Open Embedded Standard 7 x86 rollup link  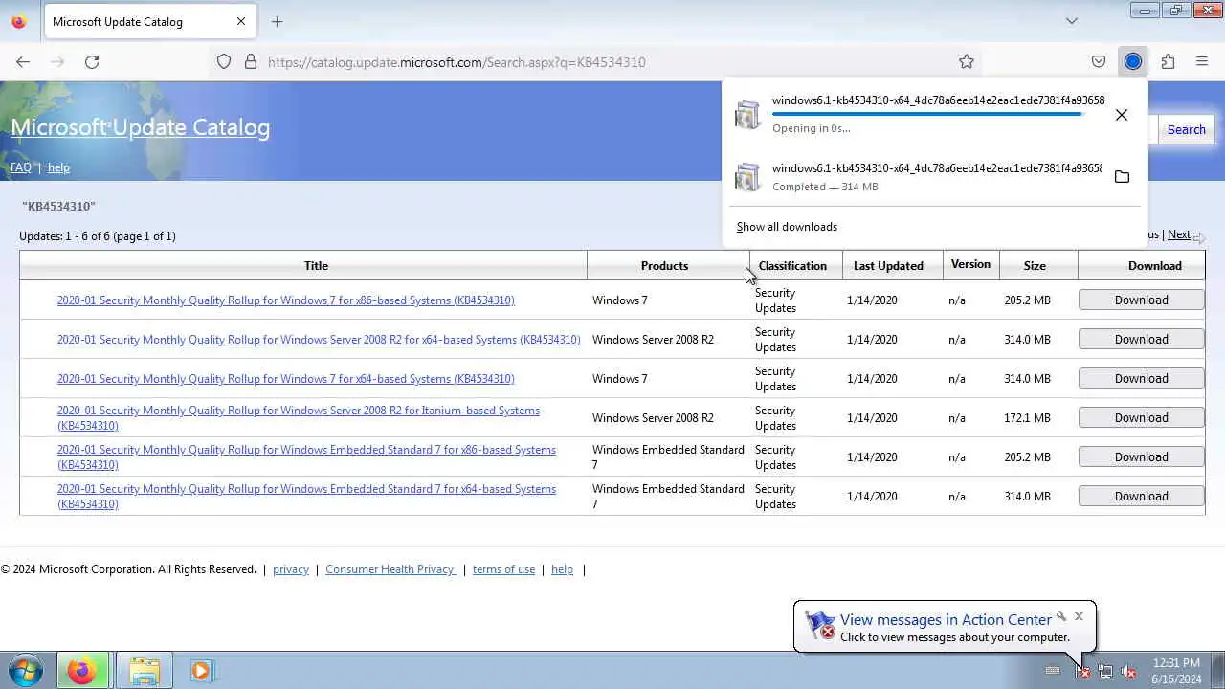pyautogui.click(x=306, y=450)
